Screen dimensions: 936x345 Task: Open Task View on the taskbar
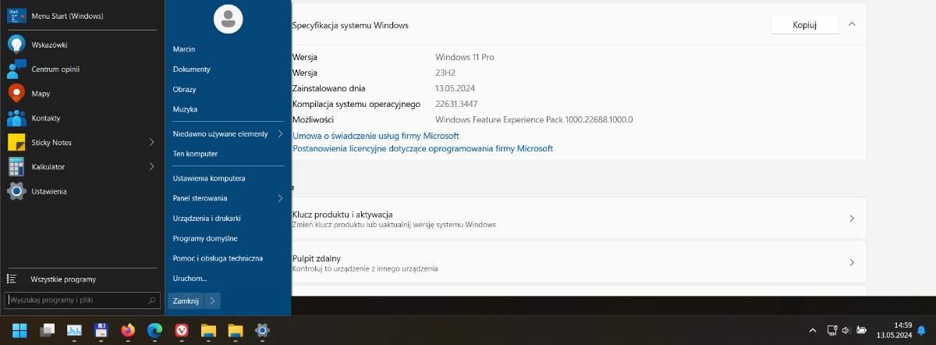48,330
